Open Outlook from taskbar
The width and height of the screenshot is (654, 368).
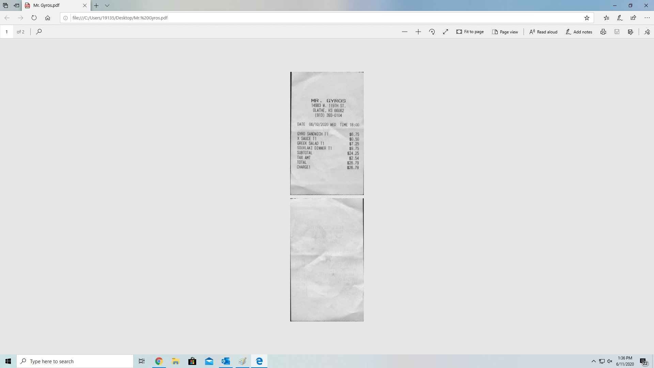pos(225,361)
